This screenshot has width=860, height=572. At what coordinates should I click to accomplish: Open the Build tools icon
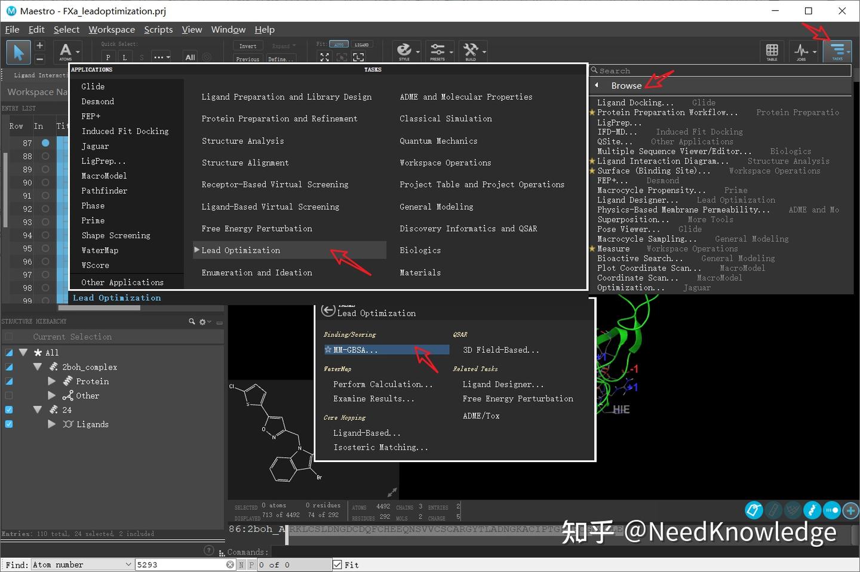click(471, 51)
